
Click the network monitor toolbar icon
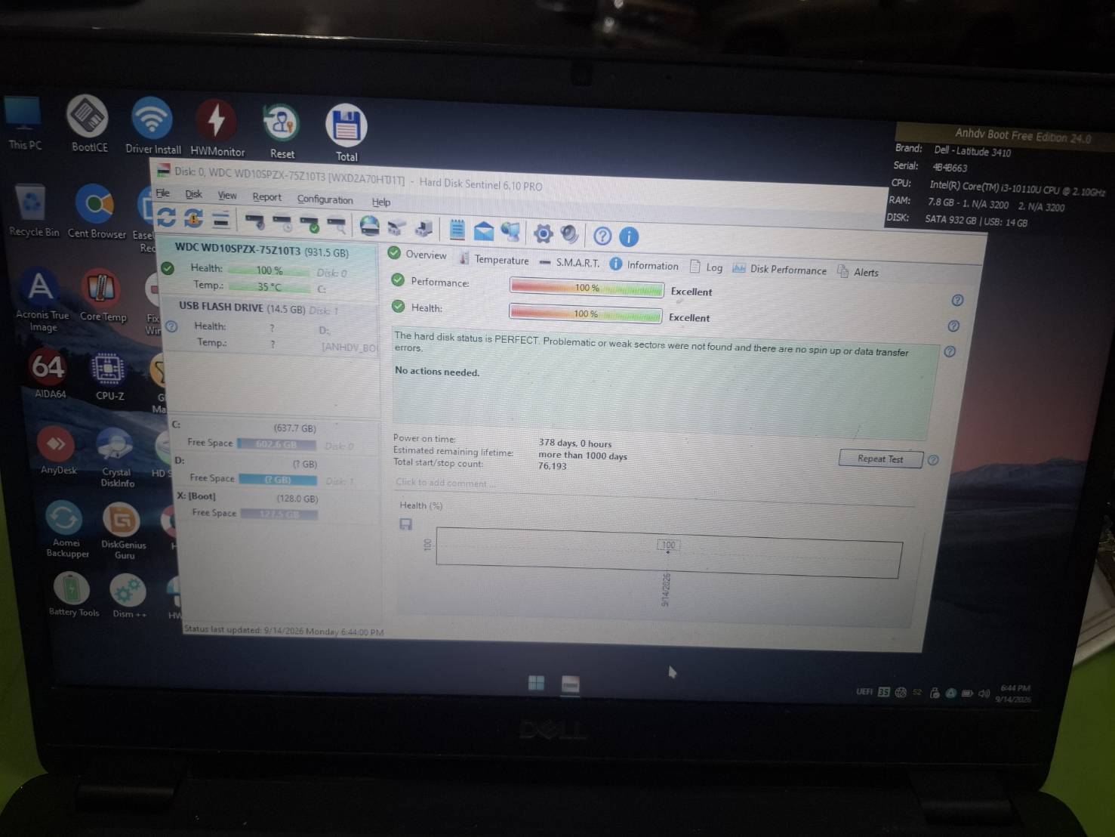(x=510, y=231)
